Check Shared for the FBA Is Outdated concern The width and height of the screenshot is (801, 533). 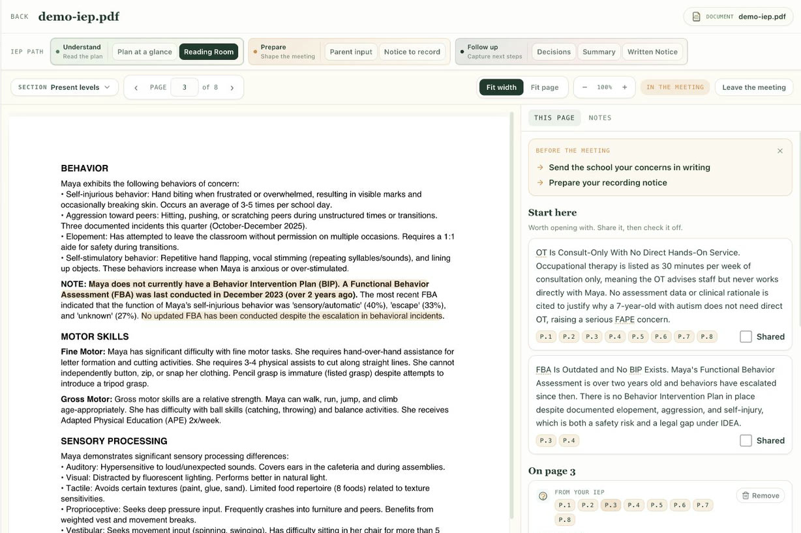(x=746, y=441)
